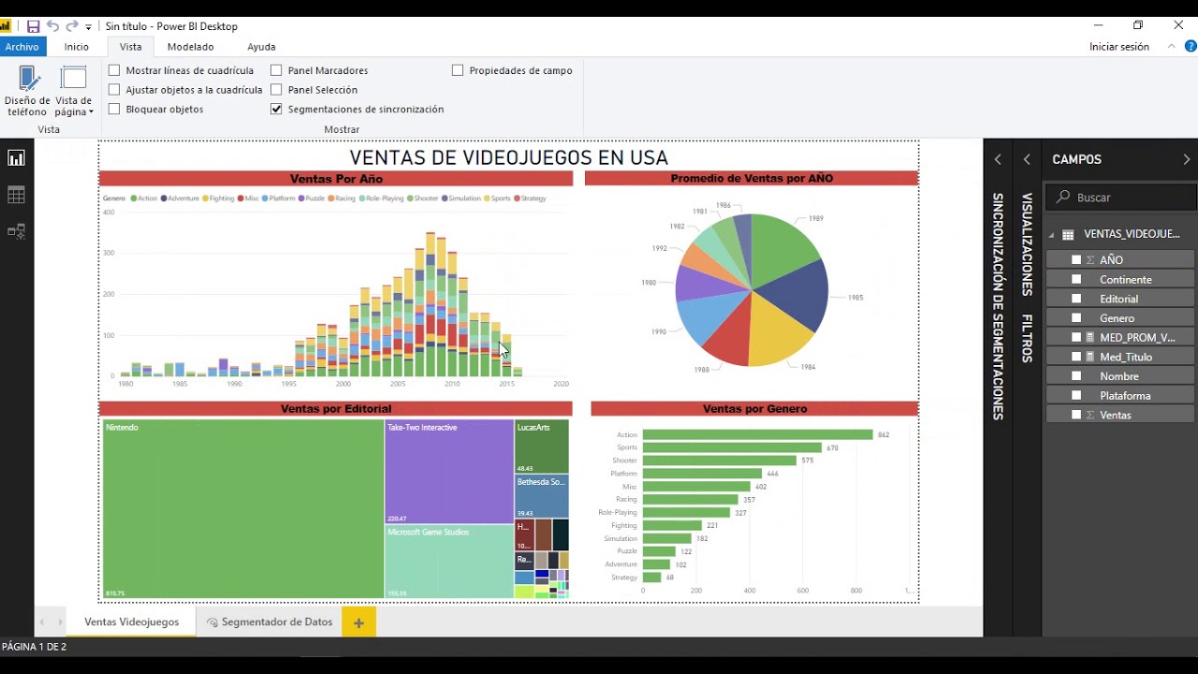This screenshot has height=674, width=1198.
Task: Enable Panel Marcadores checkbox
Action: (276, 70)
